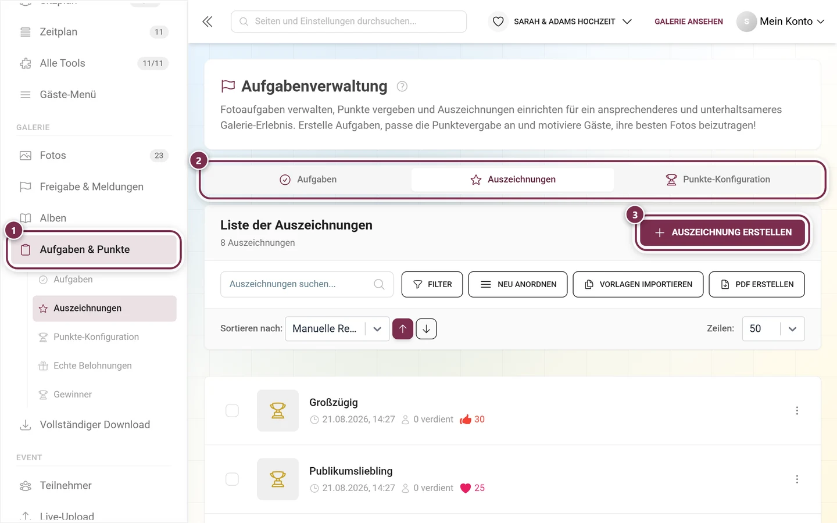Switch to the Auszeichnungen tab

point(513,180)
